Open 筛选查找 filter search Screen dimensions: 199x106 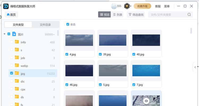click(136, 15)
